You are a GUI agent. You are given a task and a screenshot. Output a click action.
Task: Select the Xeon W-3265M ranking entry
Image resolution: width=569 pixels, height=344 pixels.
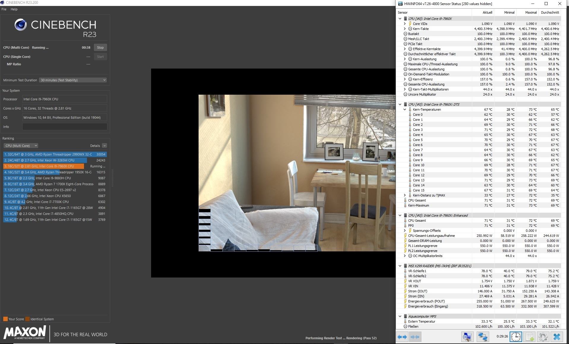[x=55, y=160]
